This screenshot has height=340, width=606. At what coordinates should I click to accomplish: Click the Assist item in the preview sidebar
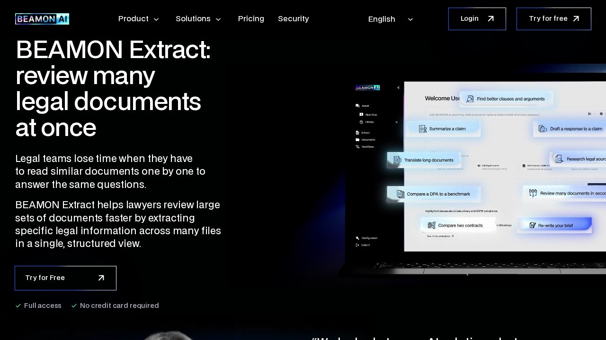tap(363, 106)
